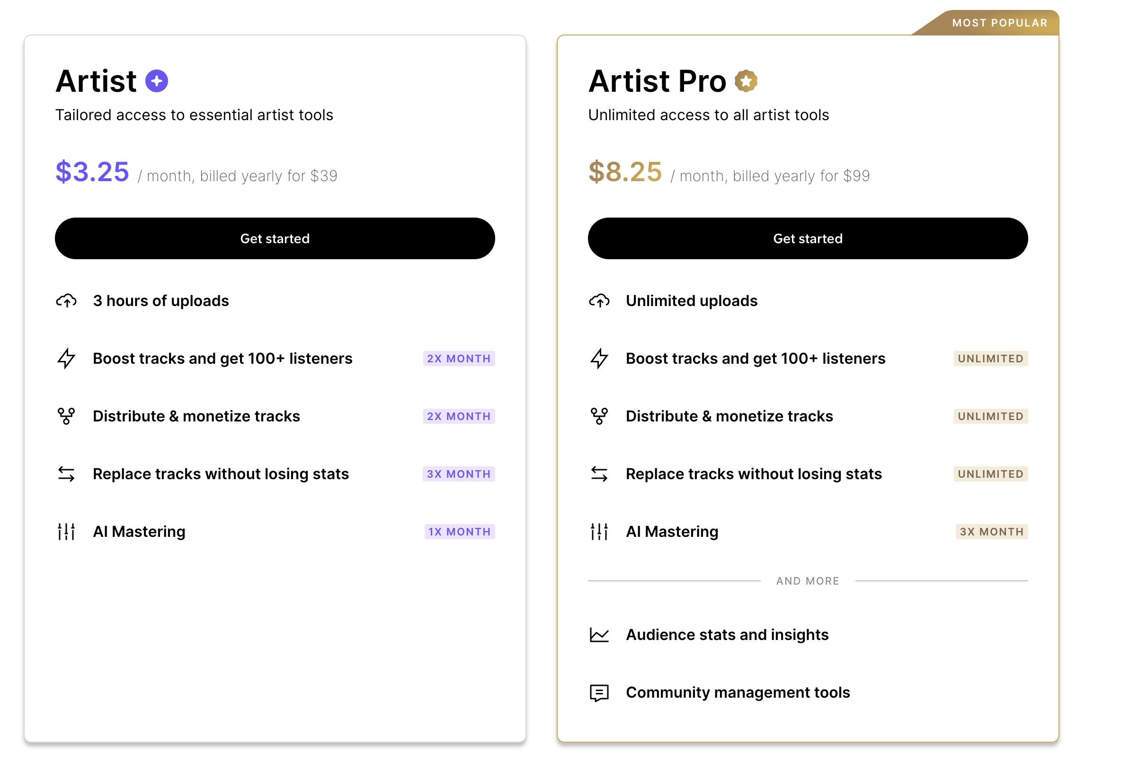Click Get started under the Artist plan
1121x771 pixels.
pyautogui.click(x=275, y=238)
